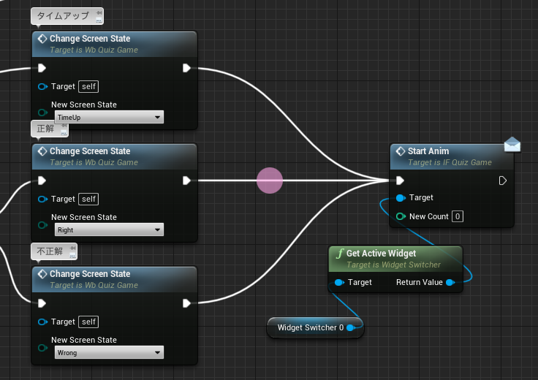Image resolution: width=538 pixels, height=380 pixels.
Task: Click exec output pin of Right Change Screen State node
Action: pyautogui.click(x=186, y=180)
